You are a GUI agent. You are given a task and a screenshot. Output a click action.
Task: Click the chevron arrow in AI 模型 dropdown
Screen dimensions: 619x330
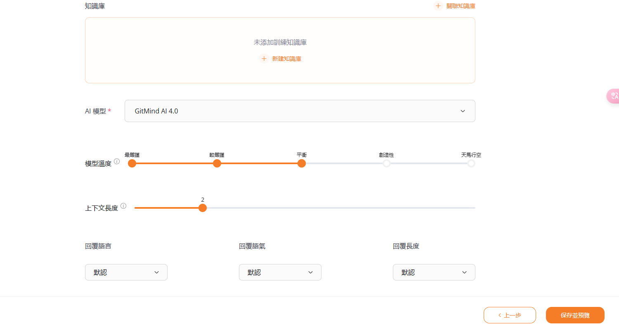point(463,111)
